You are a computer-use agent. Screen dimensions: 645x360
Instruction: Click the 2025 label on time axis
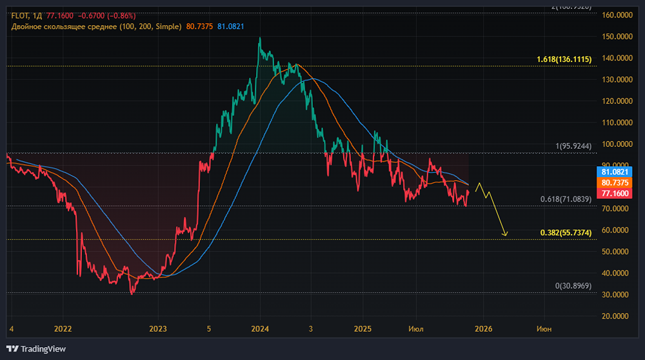[362, 329]
